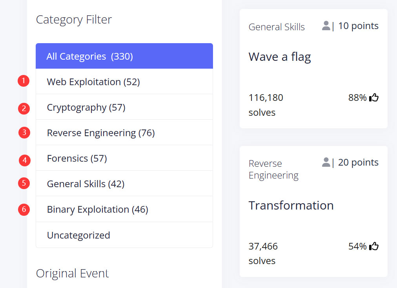Click the red number 1 badge
397x288 pixels.
pos(24,81)
